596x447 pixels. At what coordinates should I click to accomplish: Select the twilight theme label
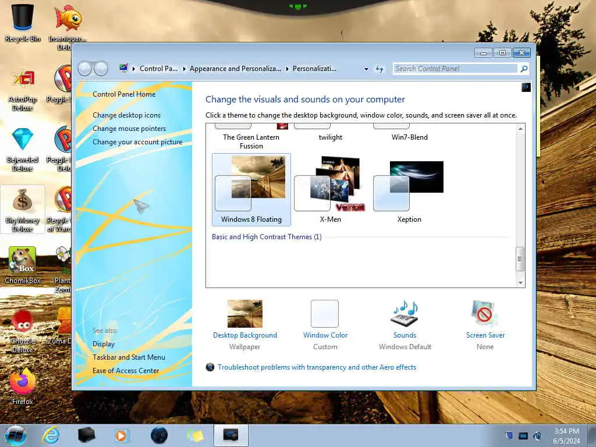pyautogui.click(x=331, y=137)
